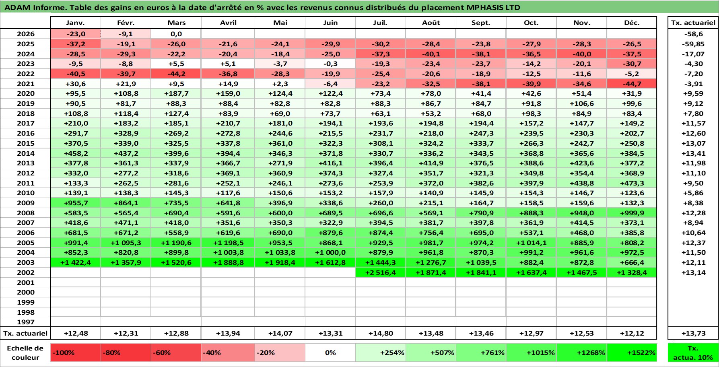Viewport: 719px width, 367px height.
Task: Click the +416,1 cell in June 2013
Action: 330,163
